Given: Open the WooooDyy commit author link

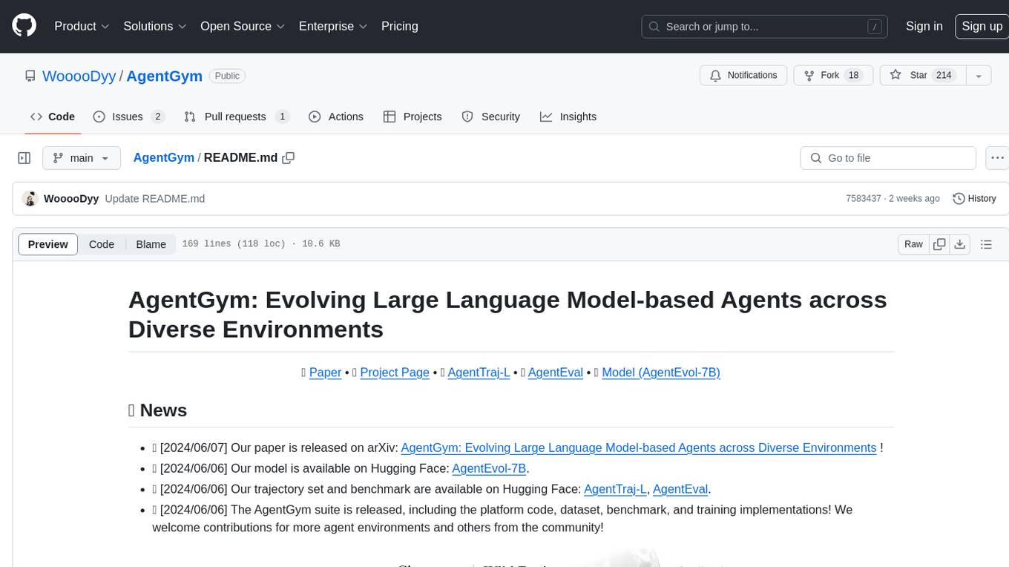Looking at the screenshot, I should coord(71,199).
